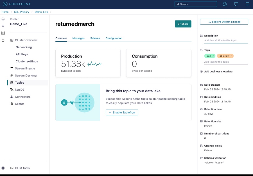The width and height of the screenshot is (253, 176).
Task: Click the cluster database icon in left rail
Action: (3, 40)
